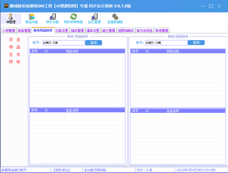Click the 角色1 账号 input field
Viewport: 228px width, 173px height.
click(x=63, y=43)
